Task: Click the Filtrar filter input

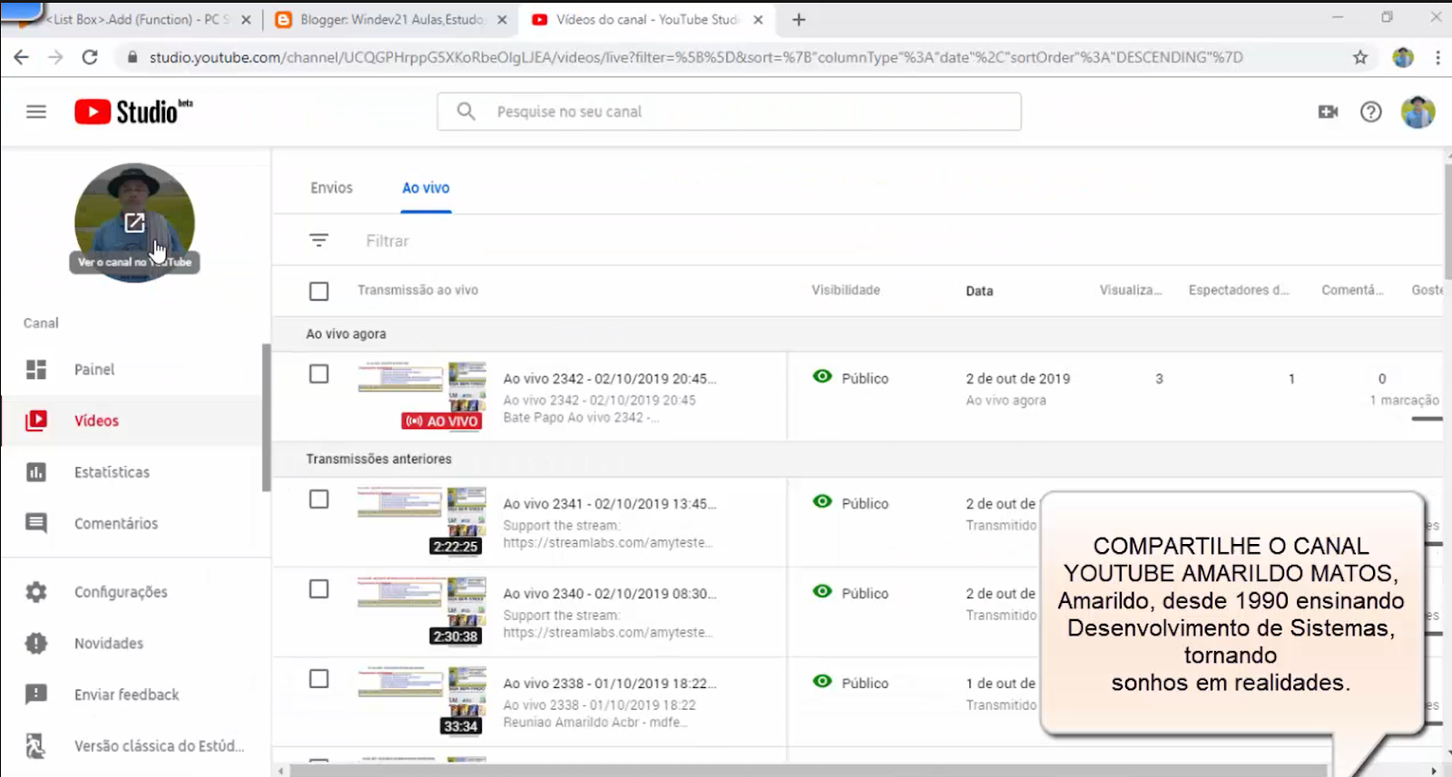Action: click(388, 241)
